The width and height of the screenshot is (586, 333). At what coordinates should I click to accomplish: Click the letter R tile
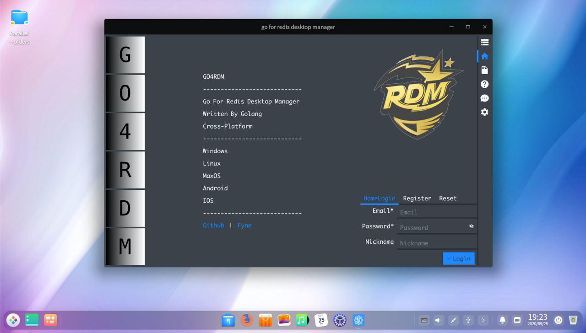coord(125,170)
